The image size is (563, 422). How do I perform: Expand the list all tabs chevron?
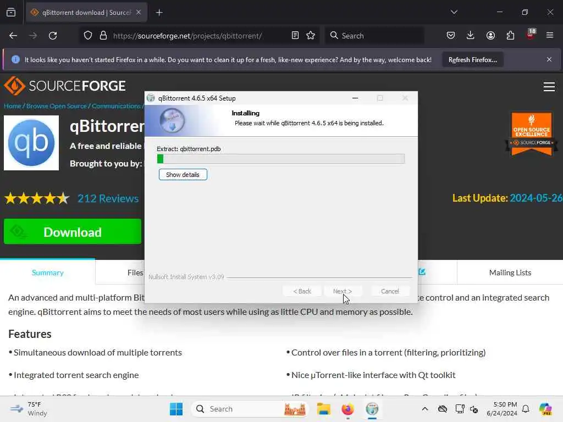[x=454, y=12]
